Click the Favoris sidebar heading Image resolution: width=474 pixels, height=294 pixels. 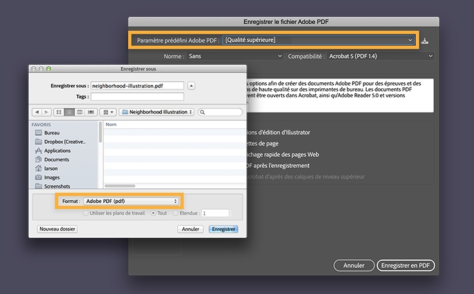click(x=41, y=125)
